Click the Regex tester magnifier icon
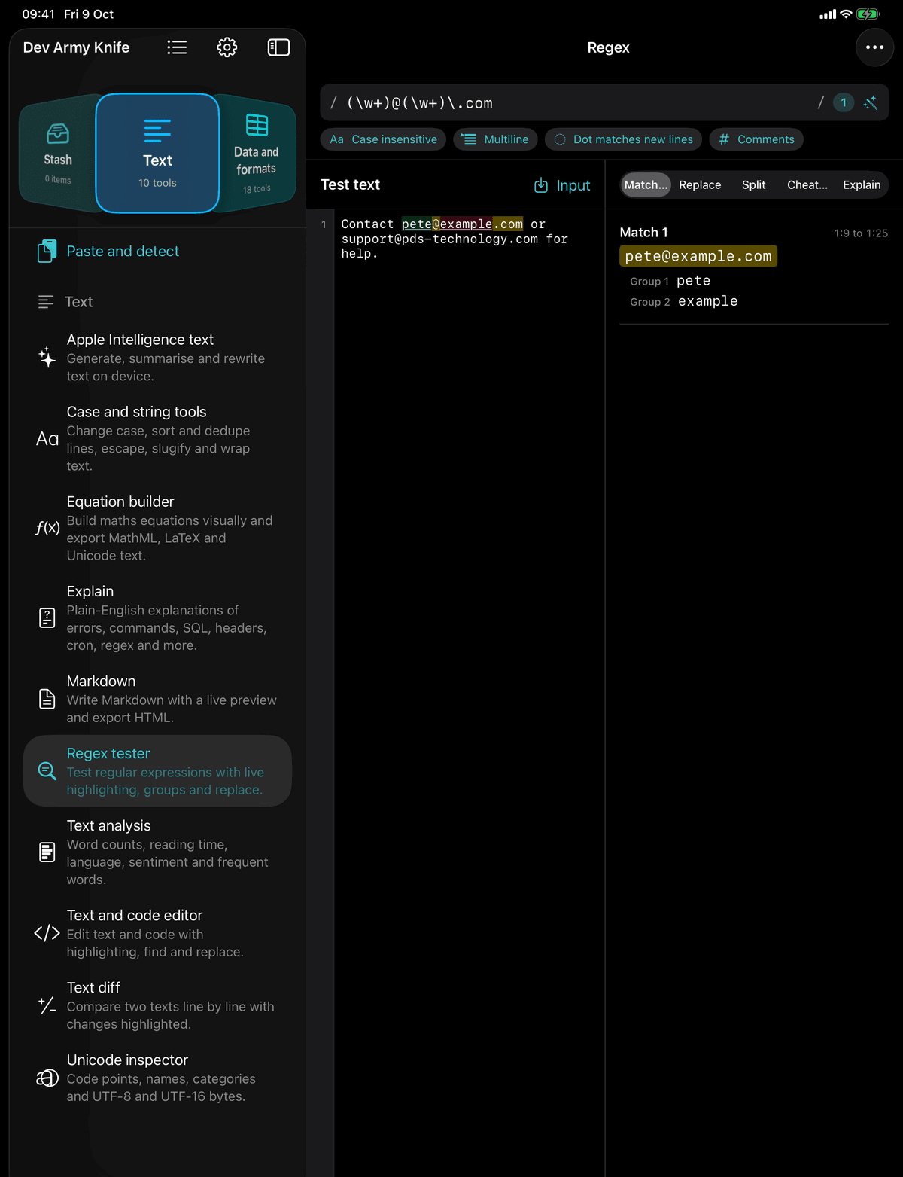 pyautogui.click(x=47, y=770)
